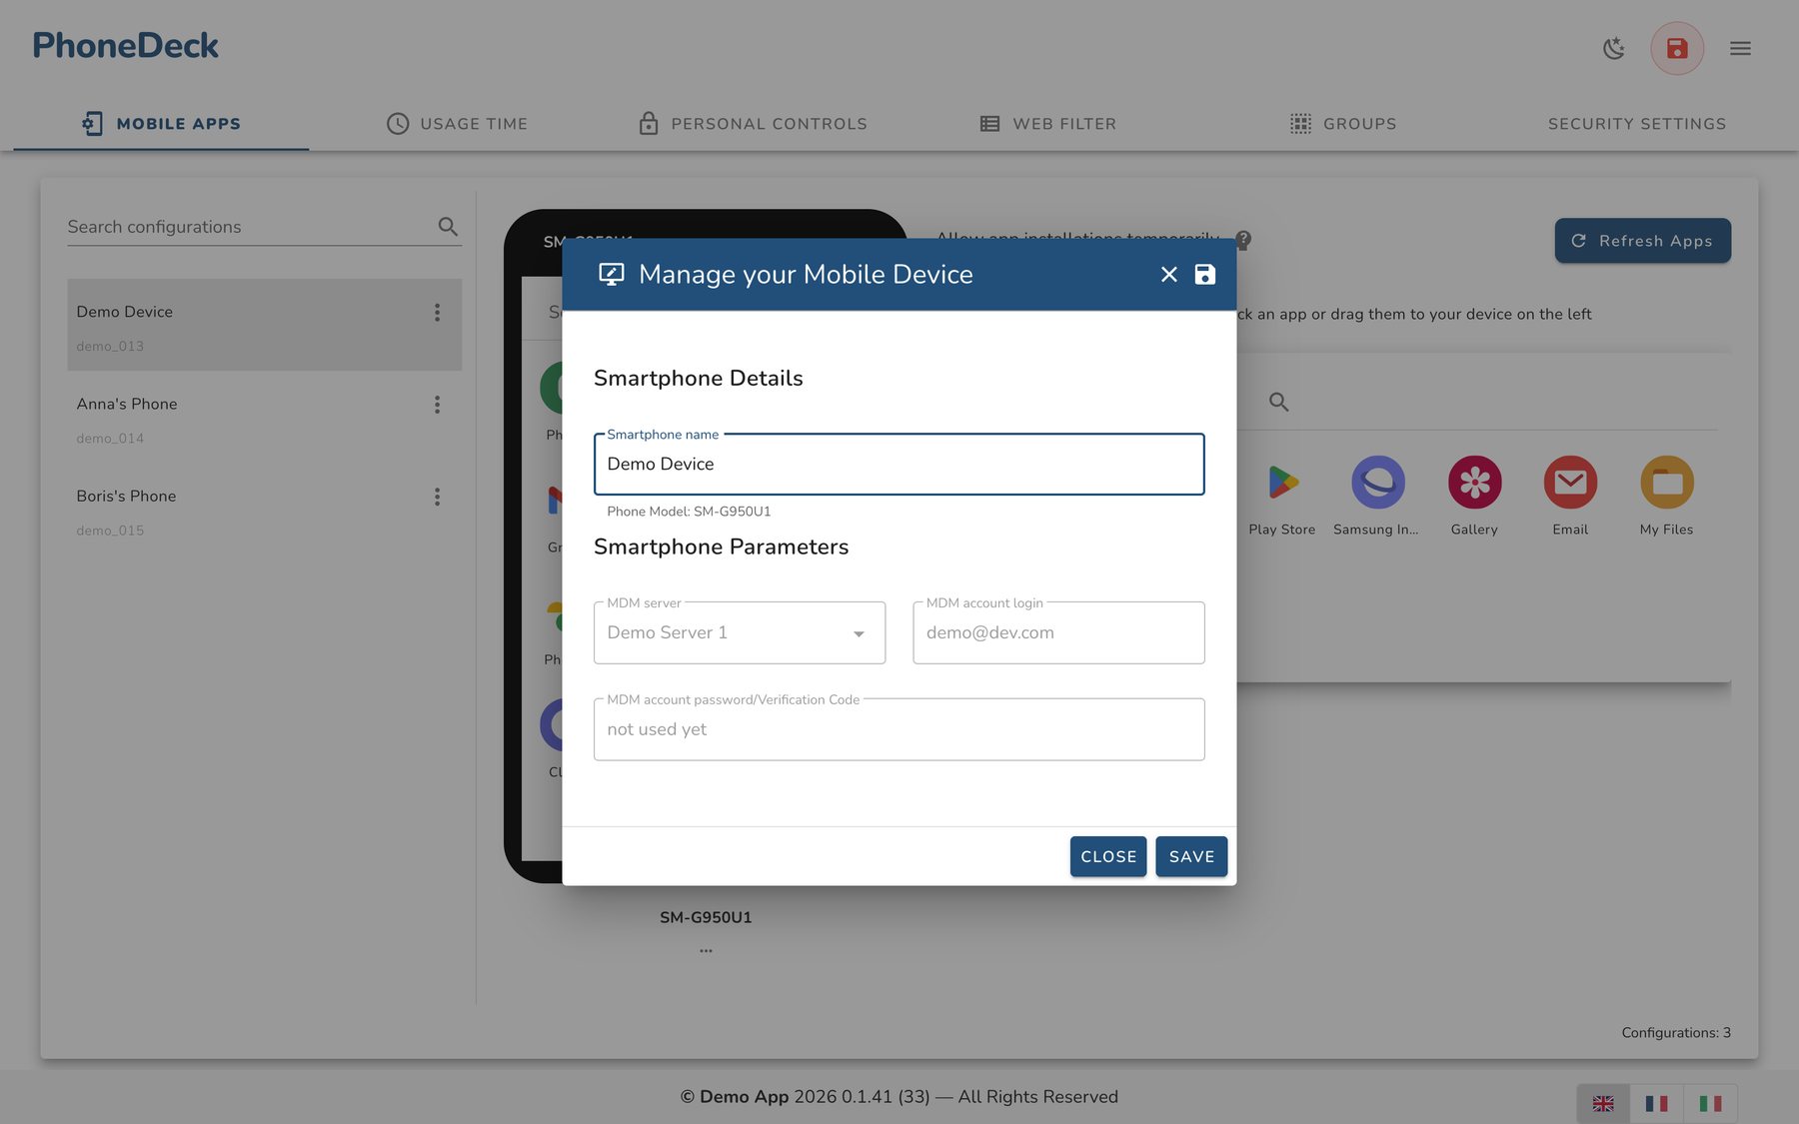1799x1124 pixels.
Task: Click the MDM account login field
Action: [1058, 632]
